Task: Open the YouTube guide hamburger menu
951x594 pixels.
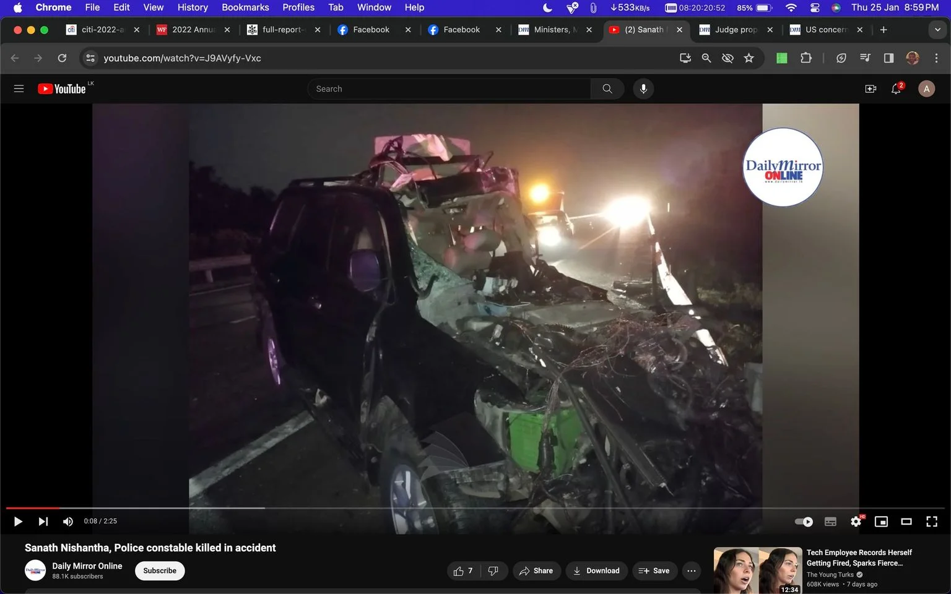Action: click(x=19, y=89)
